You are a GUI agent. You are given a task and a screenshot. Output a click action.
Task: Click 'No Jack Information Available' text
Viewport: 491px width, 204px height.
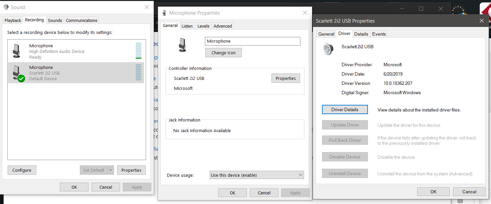pyautogui.click(x=202, y=130)
